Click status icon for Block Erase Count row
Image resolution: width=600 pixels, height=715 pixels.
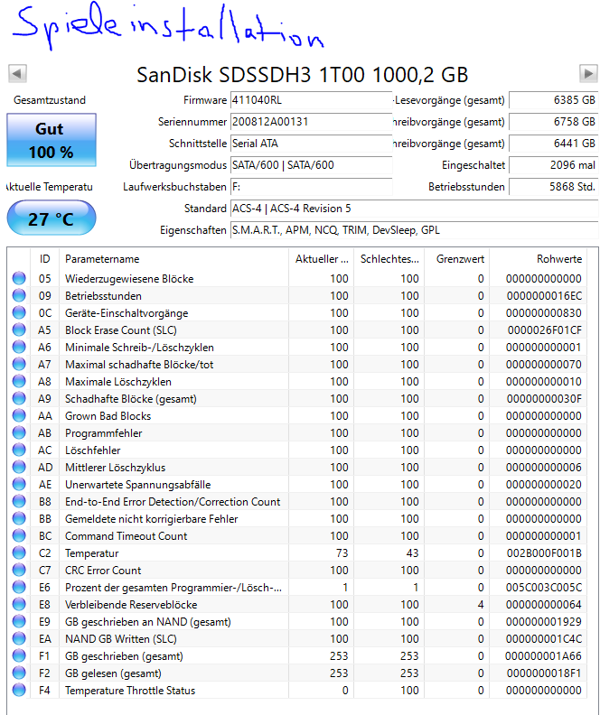tap(19, 330)
